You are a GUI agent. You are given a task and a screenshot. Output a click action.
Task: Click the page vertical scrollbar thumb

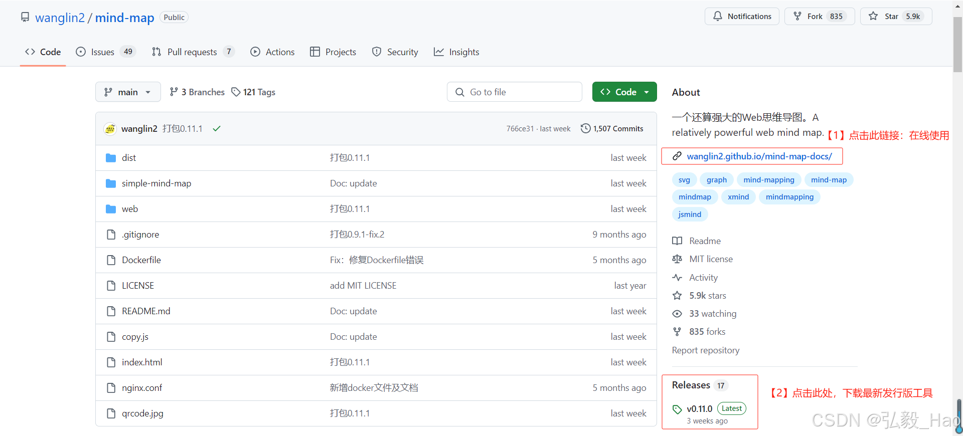point(958,45)
